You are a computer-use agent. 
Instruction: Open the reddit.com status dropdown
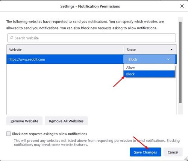149,59
